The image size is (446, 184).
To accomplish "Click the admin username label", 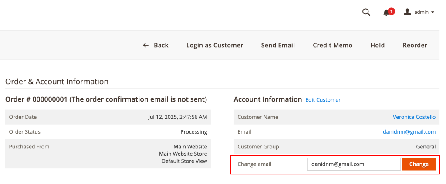I will tap(421, 13).
